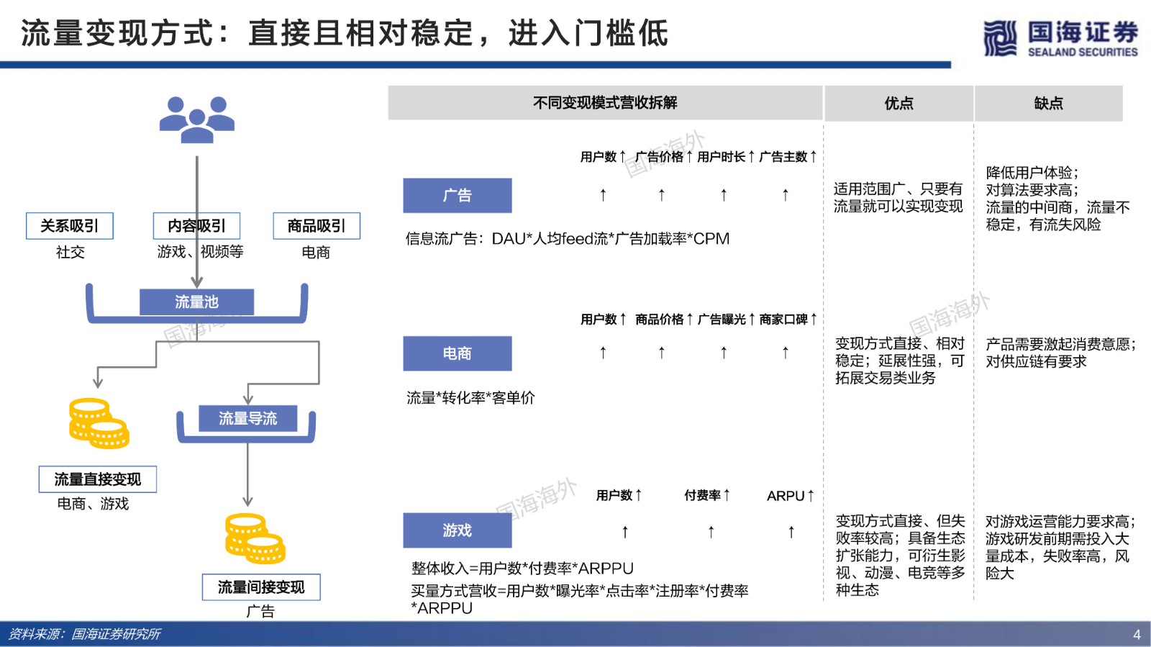Click the 优点 column header
This screenshot has width=1151, height=647.
(x=898, y=103)
